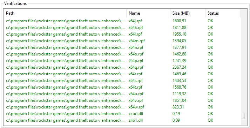Click the path cell in the x64j.rpf row
This screenshot has height=128, width=250.
pos(65,21)
